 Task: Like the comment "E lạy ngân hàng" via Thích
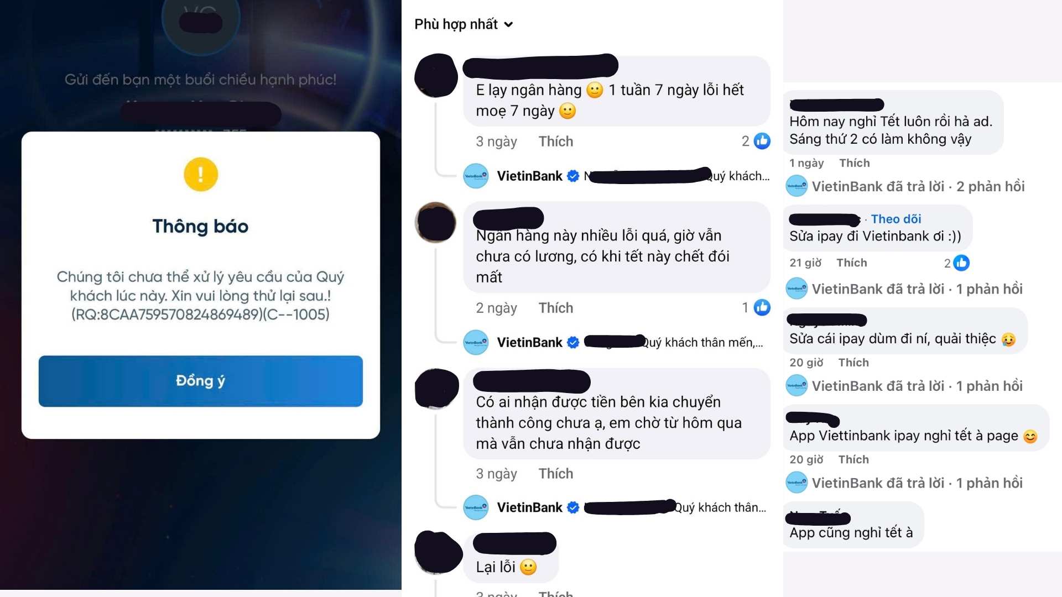pos(556,142)
